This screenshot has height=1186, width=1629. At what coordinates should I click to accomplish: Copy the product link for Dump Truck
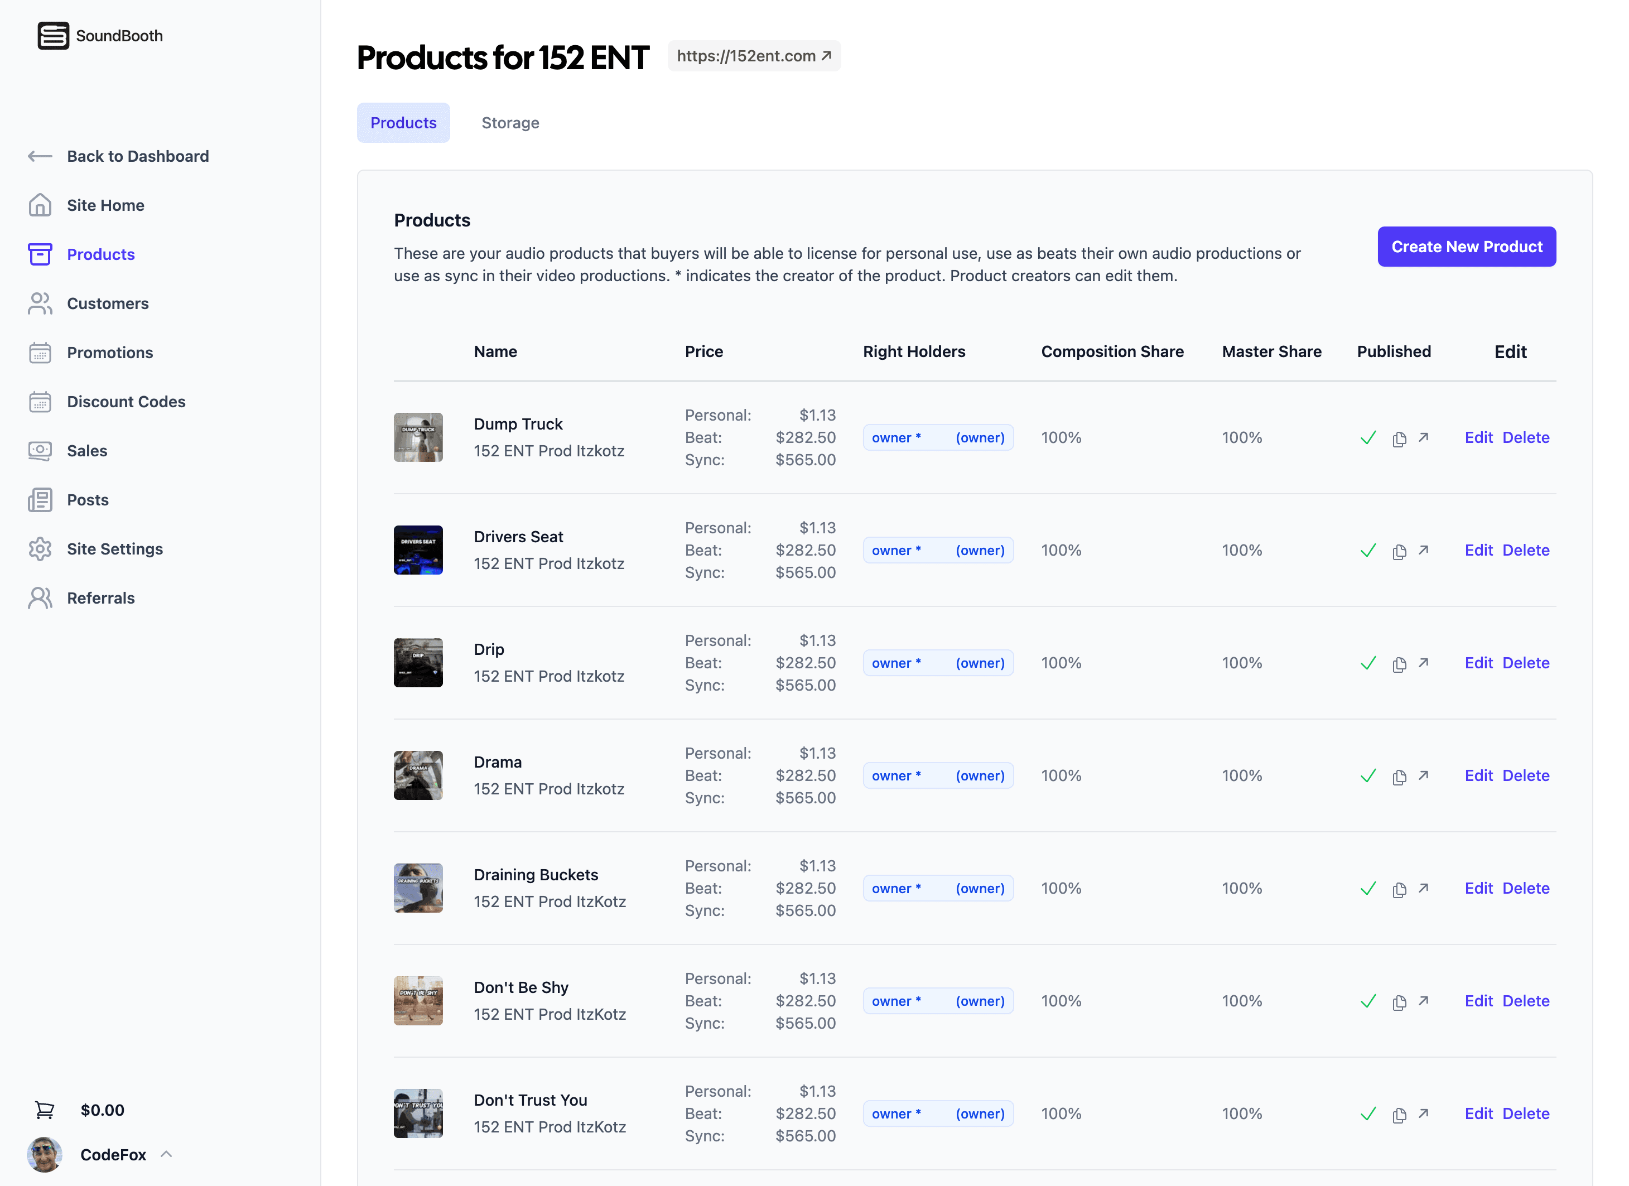coord(1399,439)
